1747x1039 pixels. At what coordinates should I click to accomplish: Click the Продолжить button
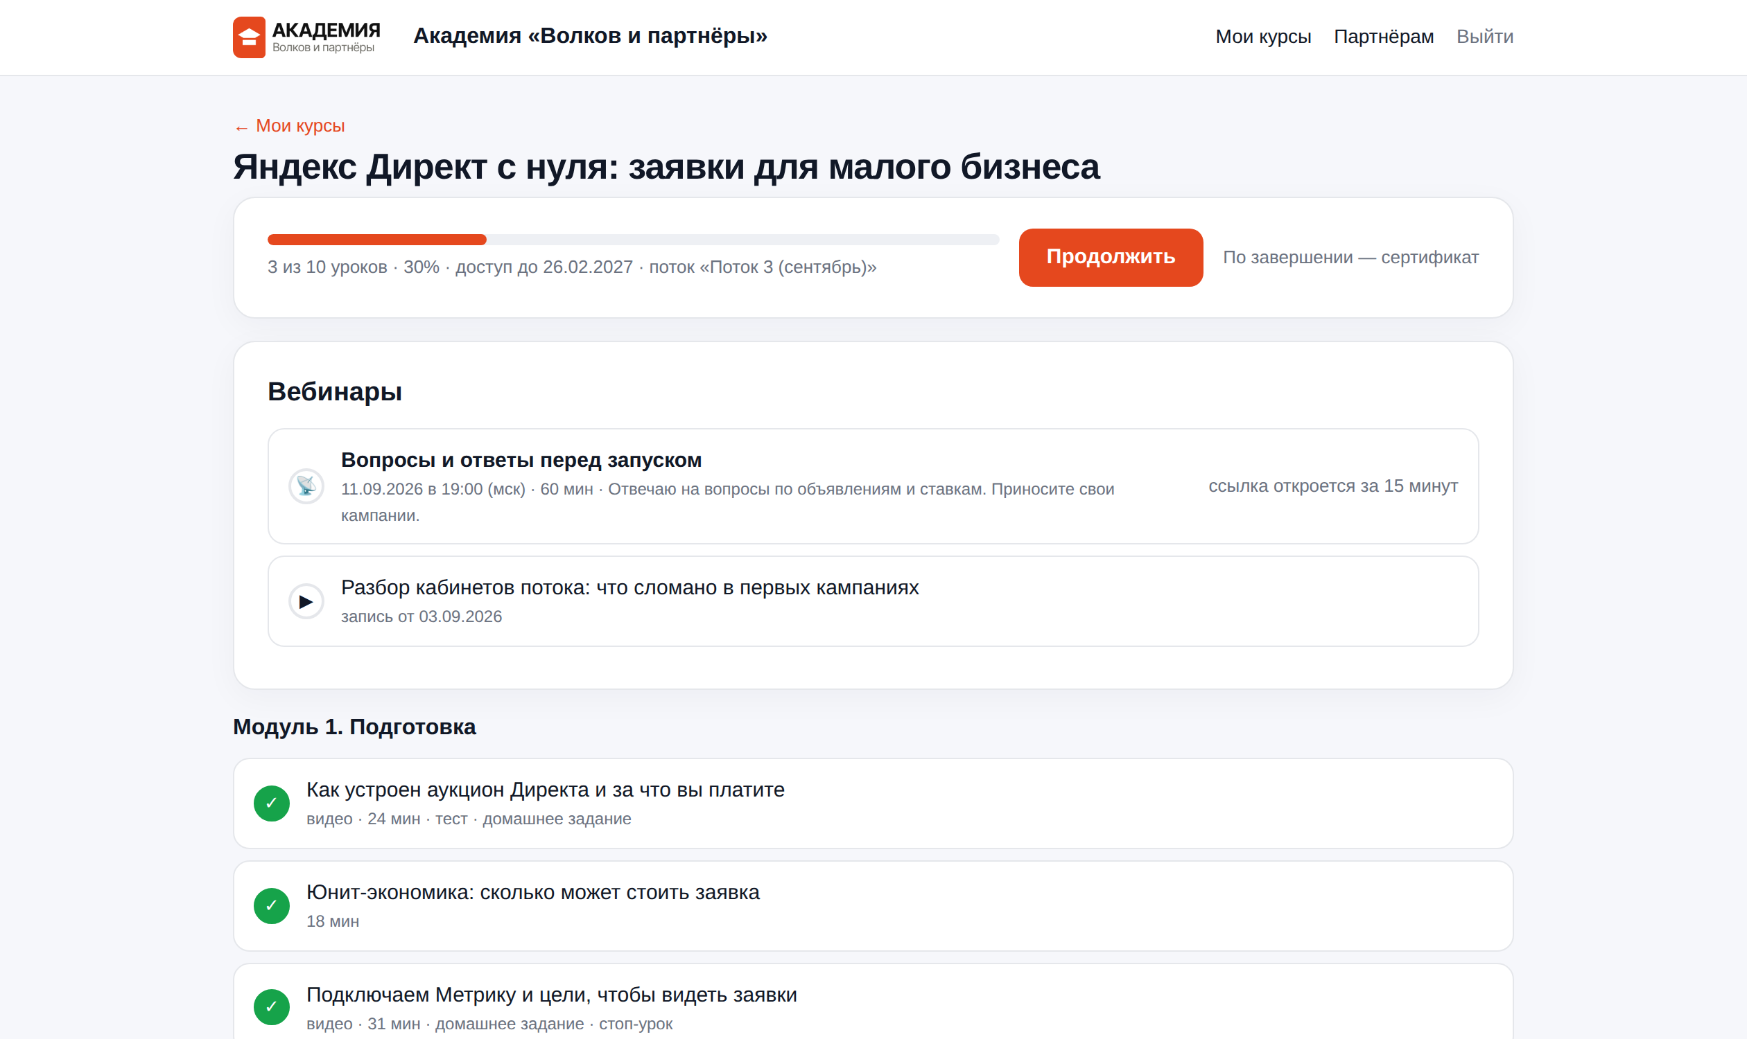pyautogui.click(x=1111, y=257)
